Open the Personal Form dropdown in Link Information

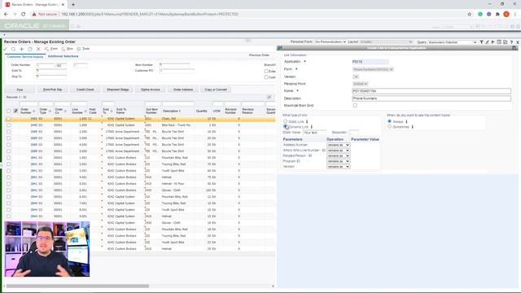pos(360,84)
